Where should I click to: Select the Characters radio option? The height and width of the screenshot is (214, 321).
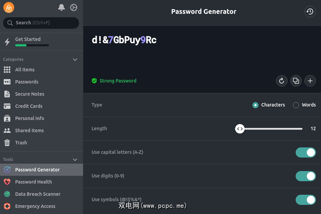click(x=255, y=105)
